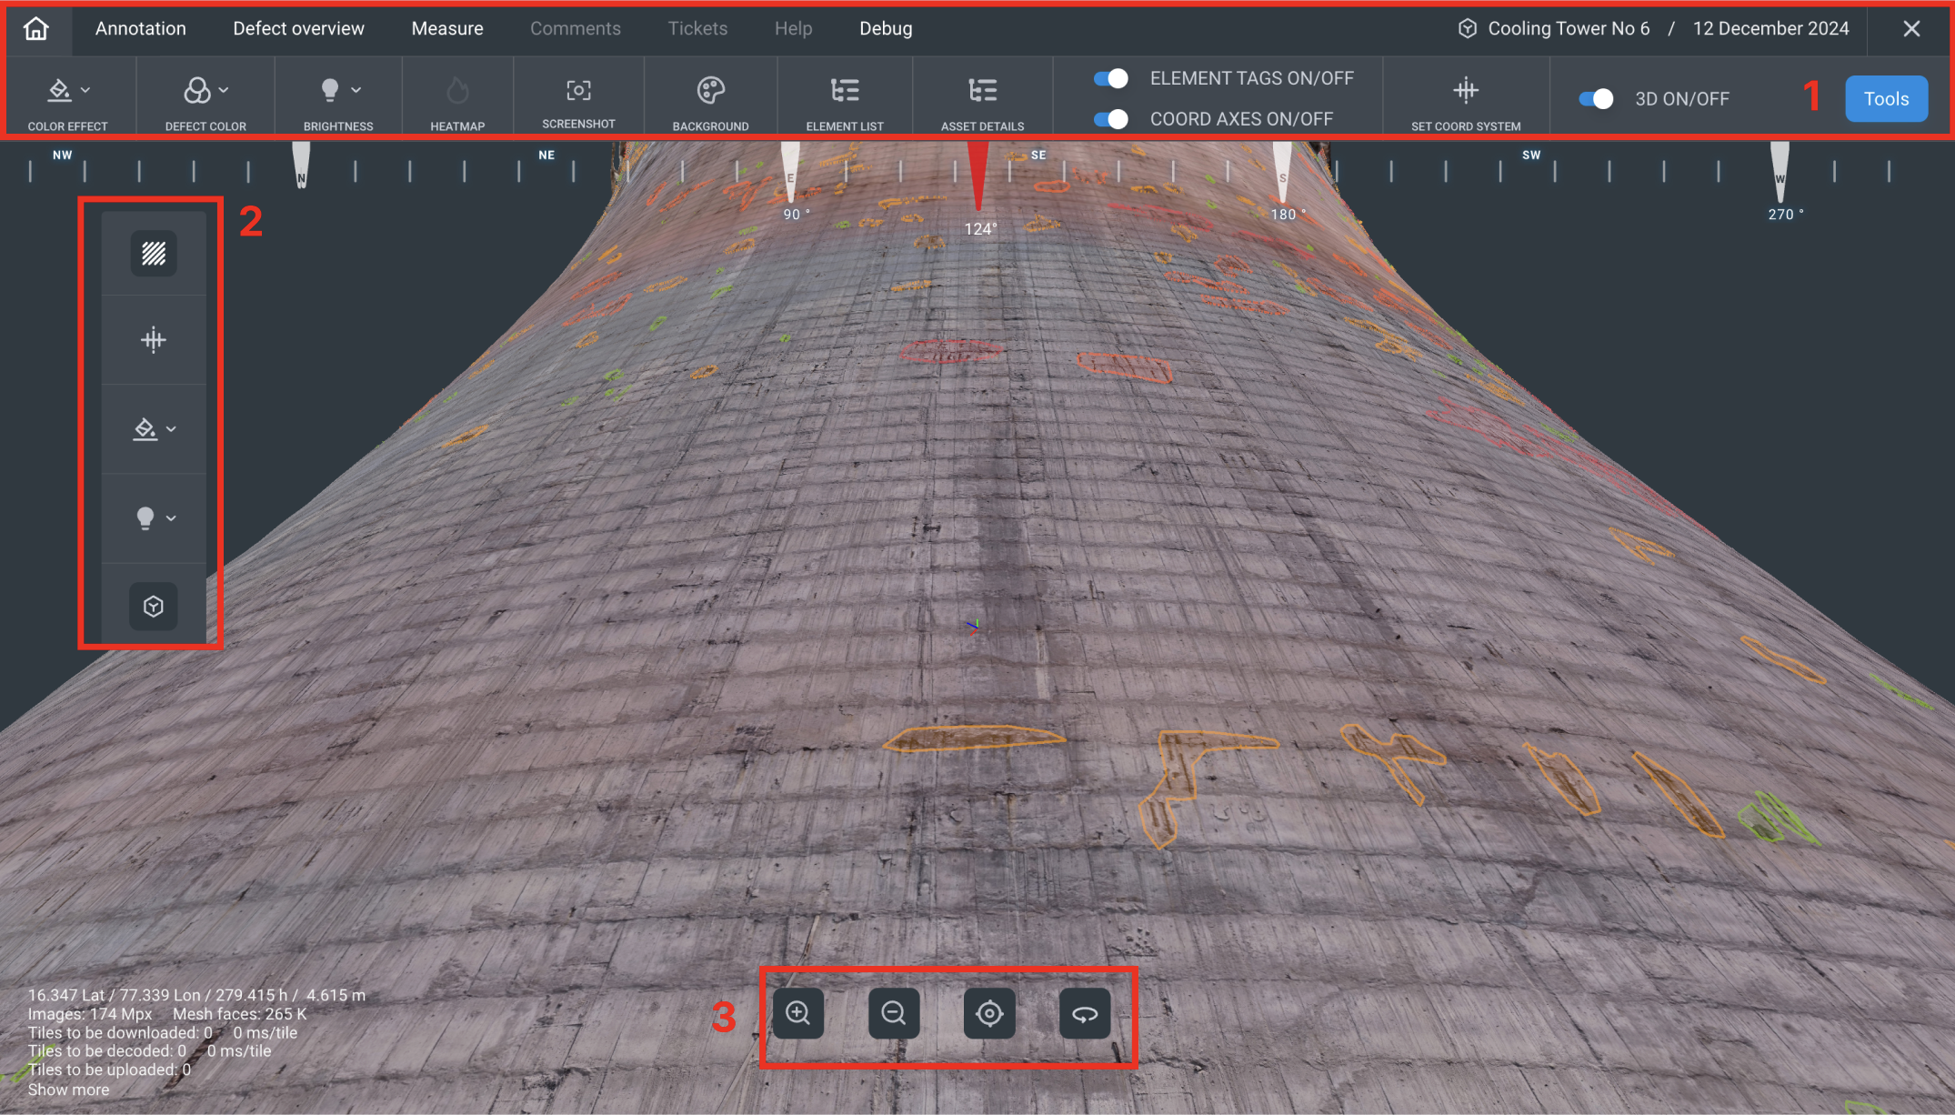Click the recenter target view button

pos(989,1013)
